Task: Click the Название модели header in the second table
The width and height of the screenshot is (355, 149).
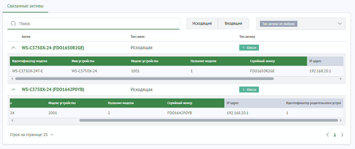Action: [x=121, y=103]
